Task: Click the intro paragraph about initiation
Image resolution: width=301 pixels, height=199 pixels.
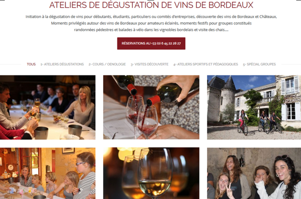Action: [151, 23]
